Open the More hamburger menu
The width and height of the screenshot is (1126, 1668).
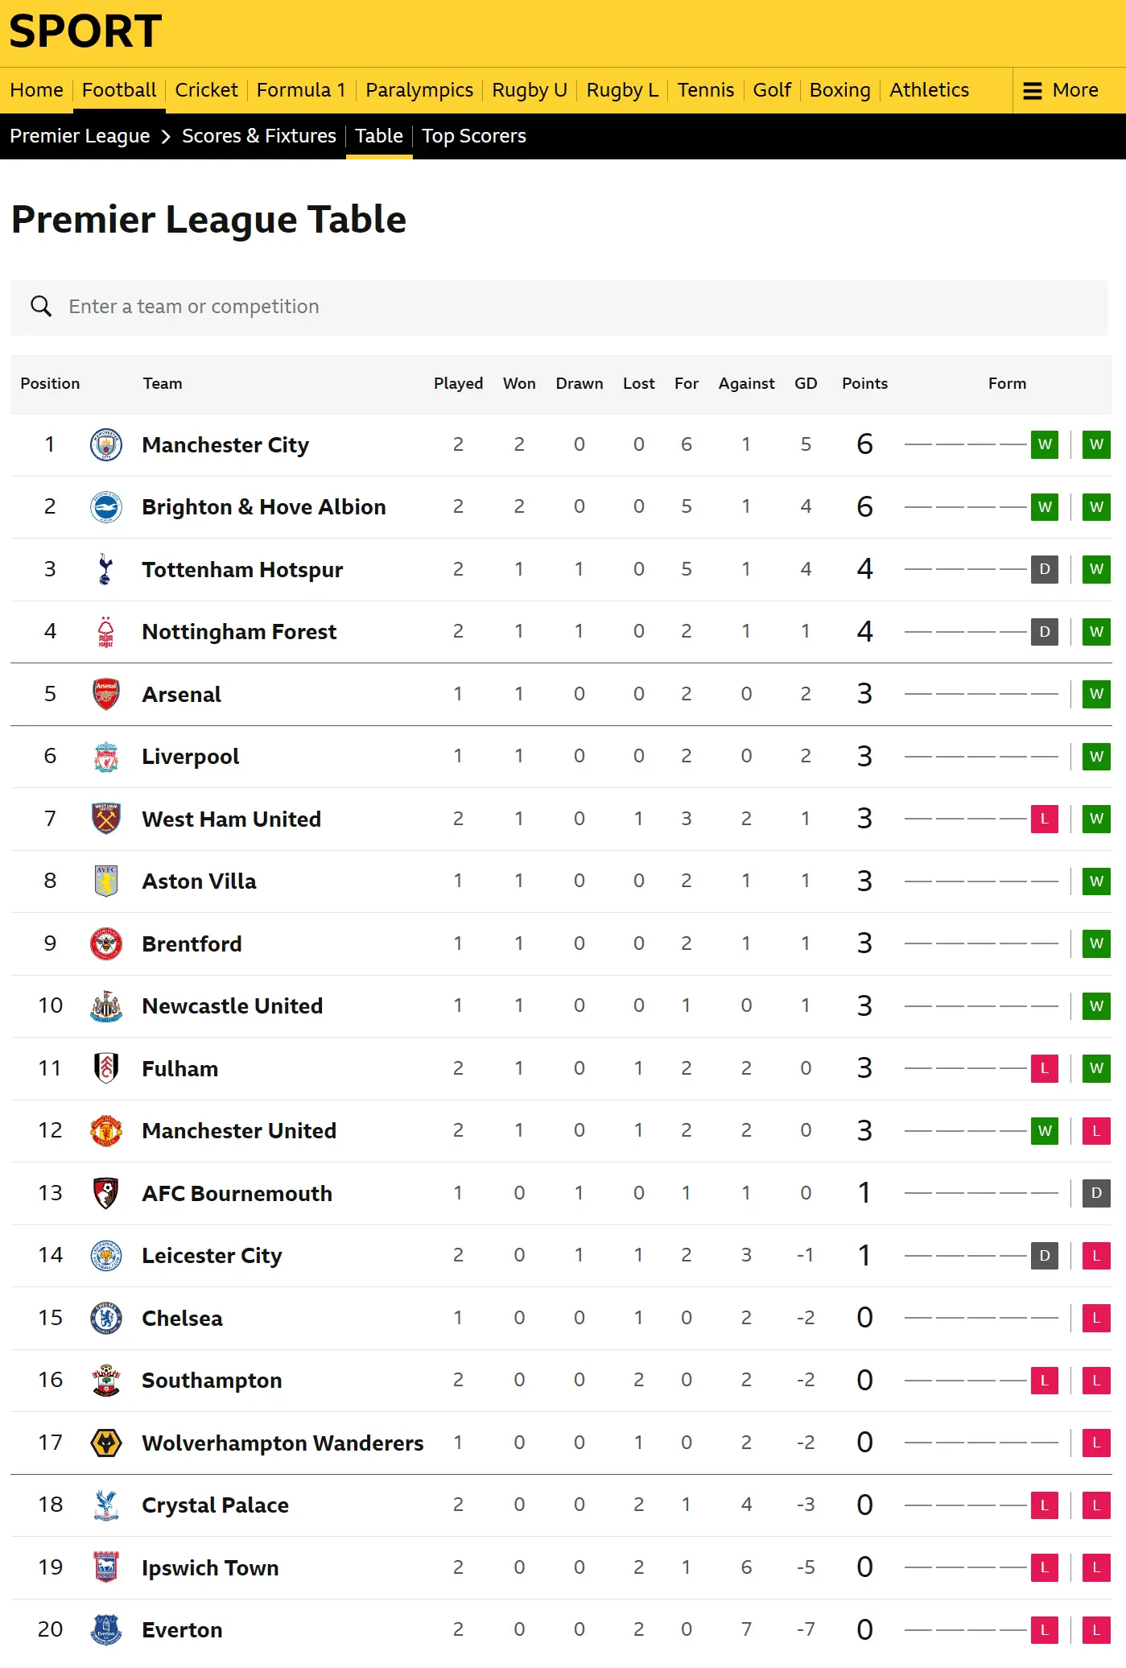click(1061, 90)
